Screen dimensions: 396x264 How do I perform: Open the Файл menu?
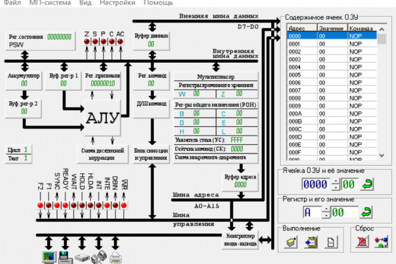(13, 3)
